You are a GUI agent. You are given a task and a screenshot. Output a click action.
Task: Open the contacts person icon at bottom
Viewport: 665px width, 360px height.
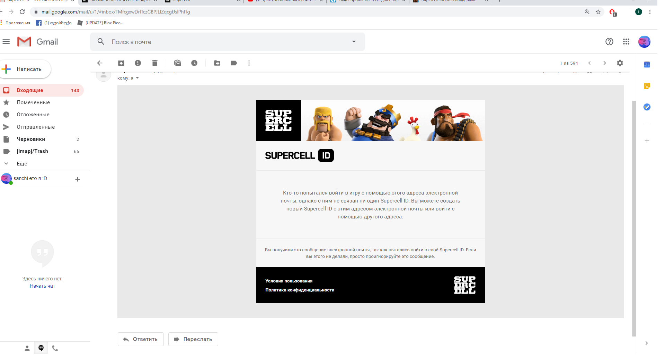(x=27, y=348)
